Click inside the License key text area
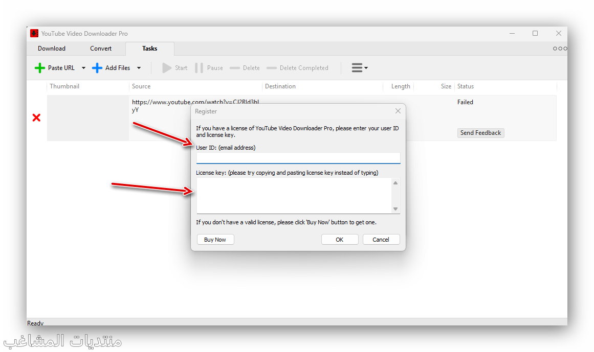594x352 pixels. 294,196
